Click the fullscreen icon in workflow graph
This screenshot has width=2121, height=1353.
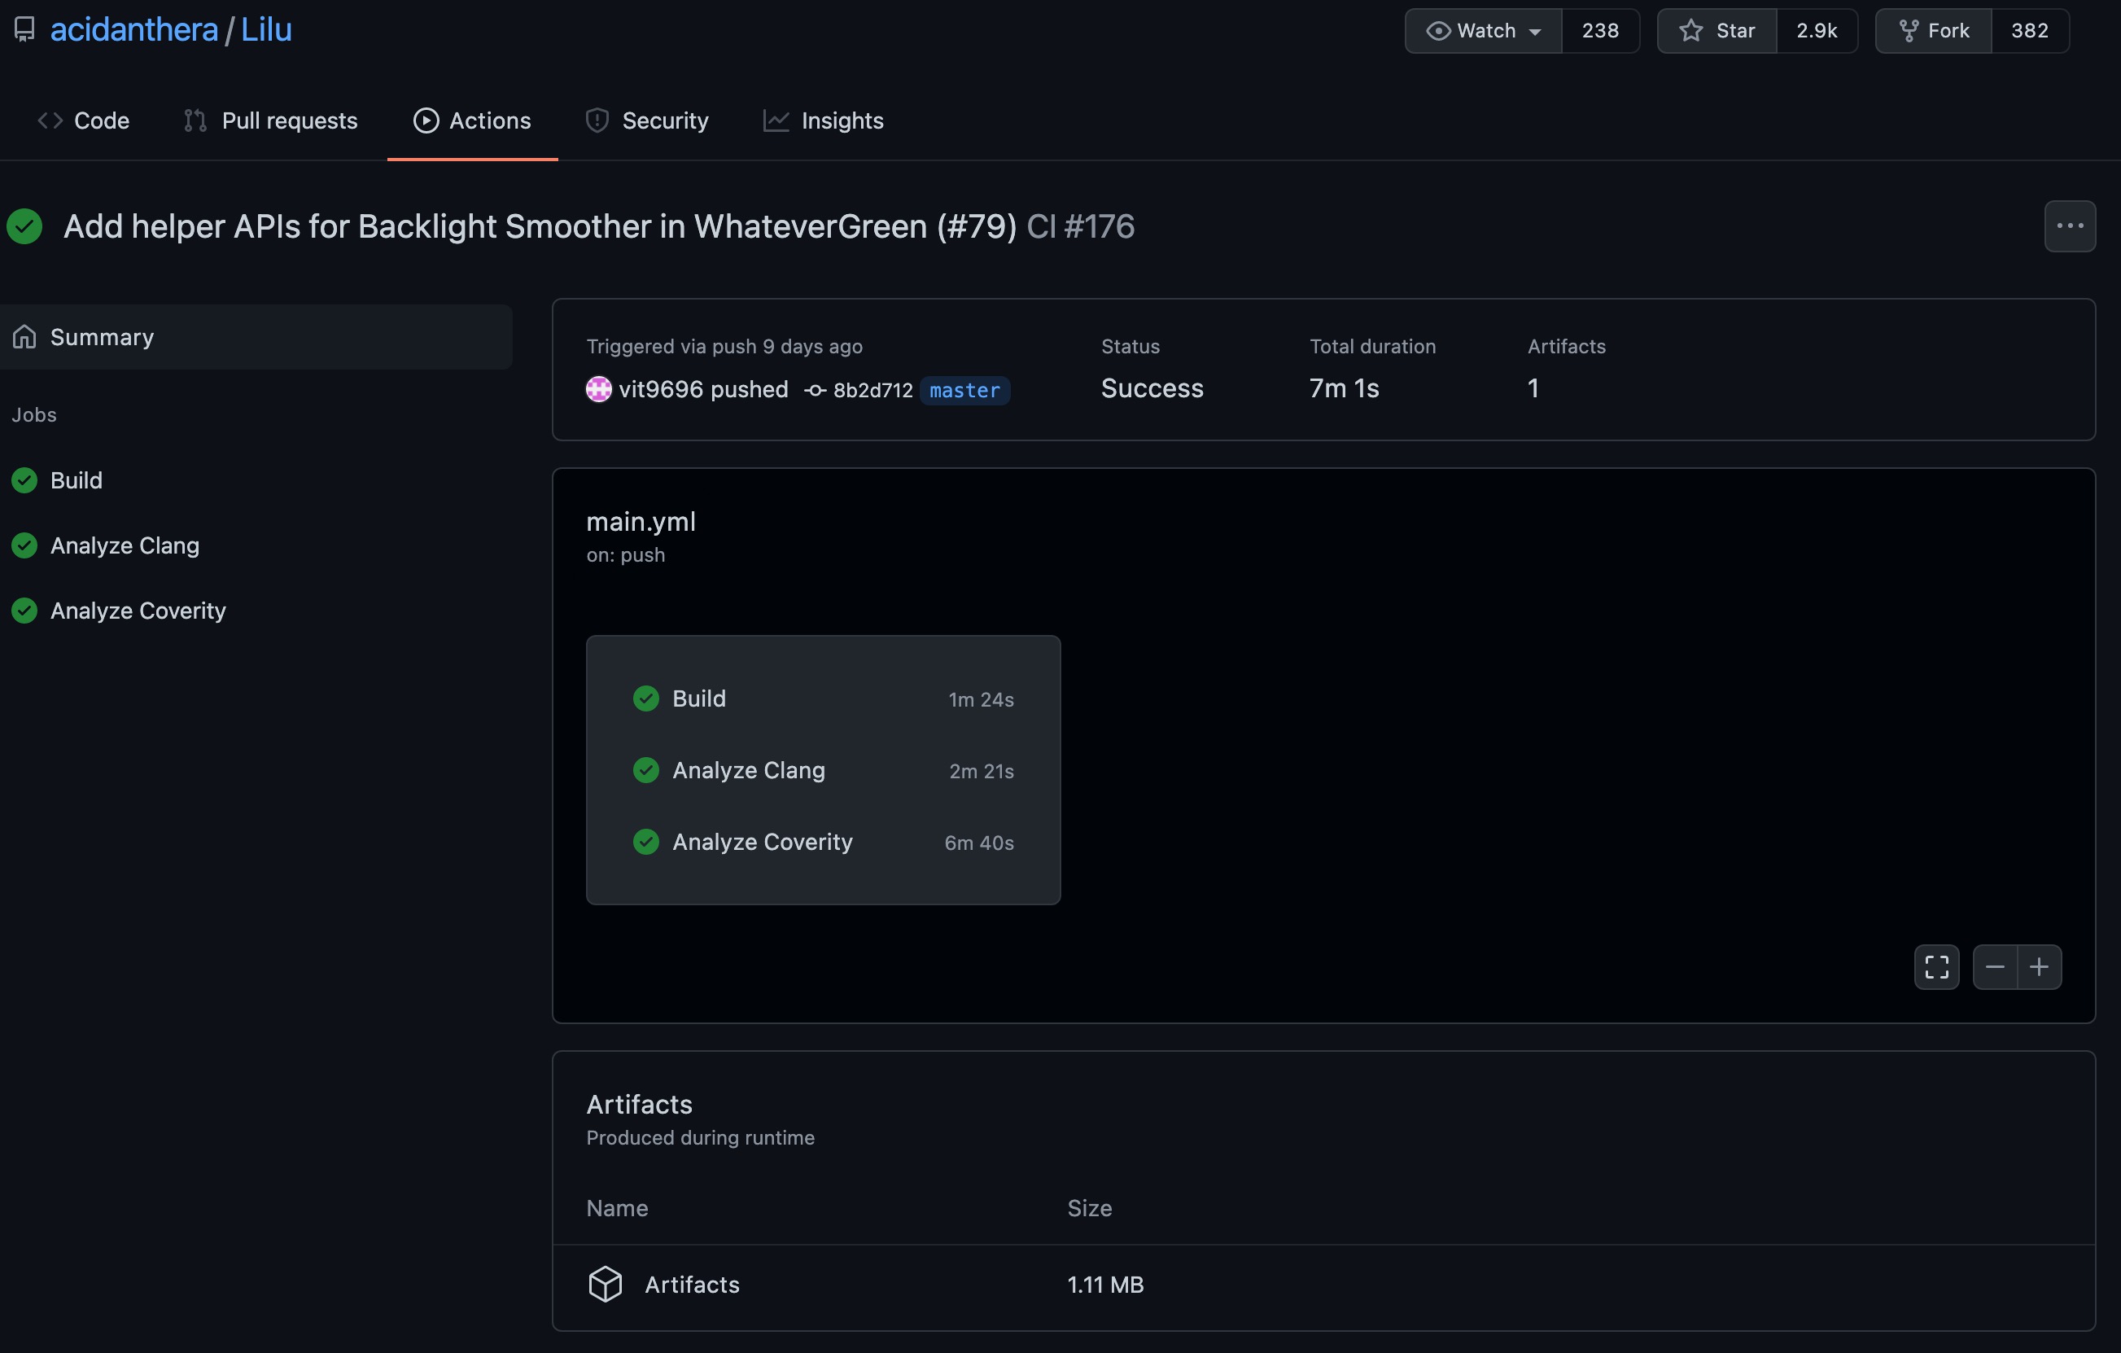point(1936,966)
